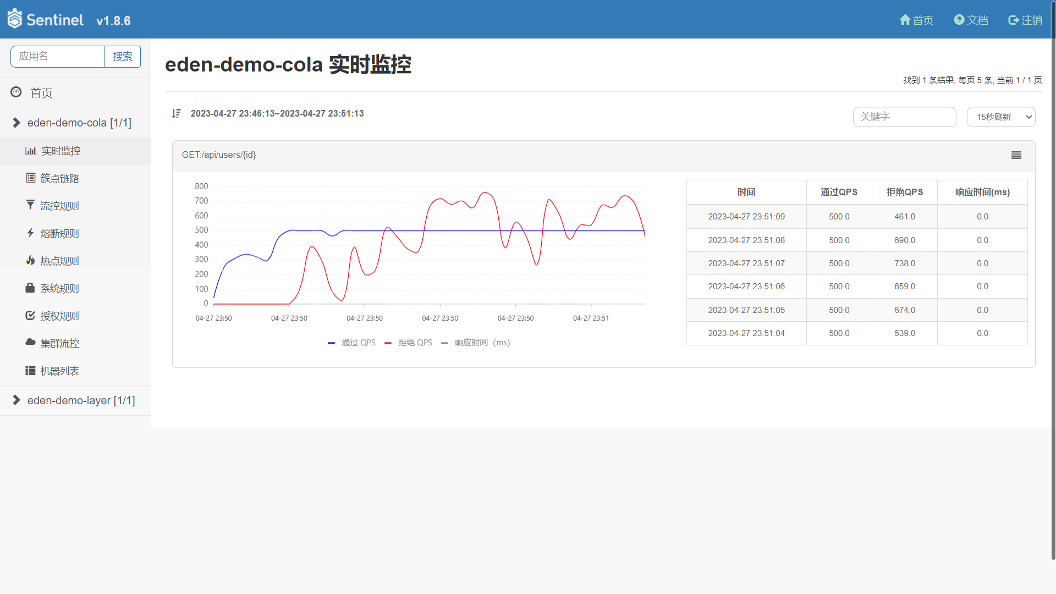Screen dimensions: 1056x594
Task: Click the 注销 logout link in header
Action: point(1025,20)
